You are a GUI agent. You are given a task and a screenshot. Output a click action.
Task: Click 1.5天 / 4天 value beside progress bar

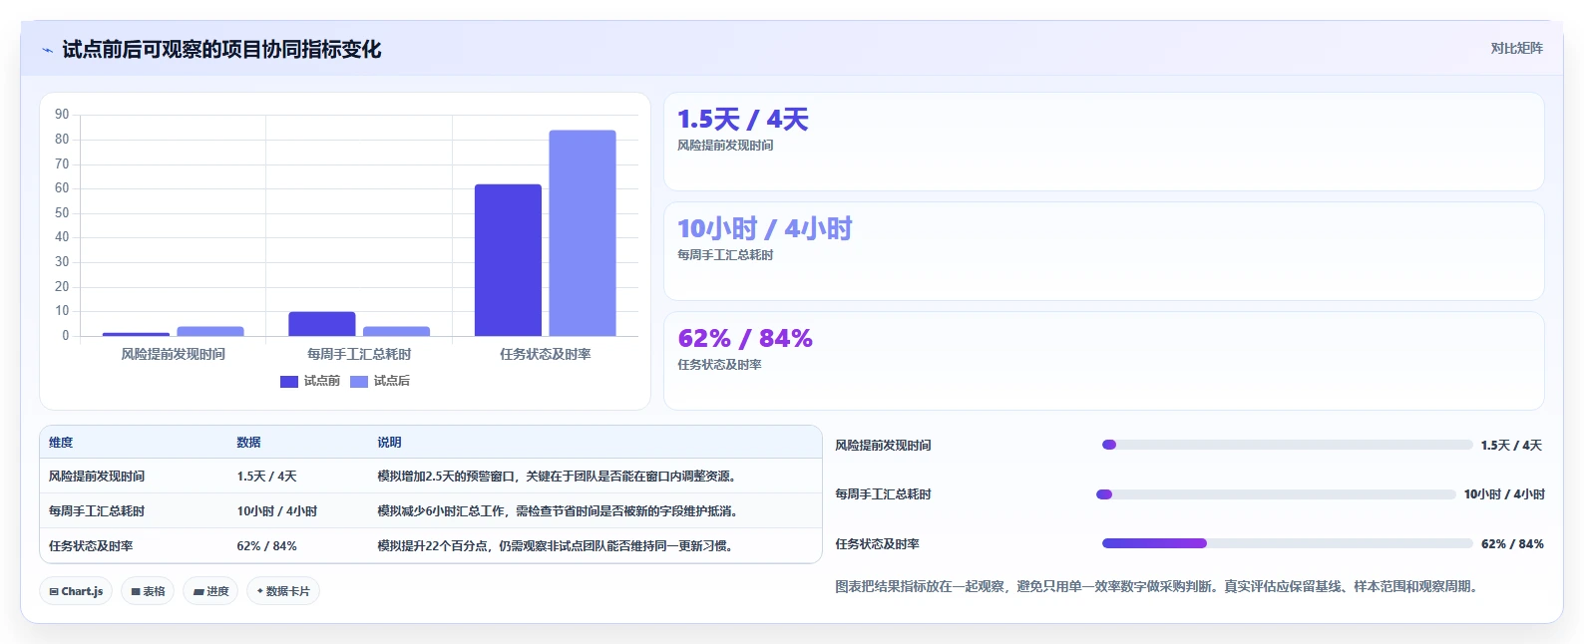[x=1511, y=446]
